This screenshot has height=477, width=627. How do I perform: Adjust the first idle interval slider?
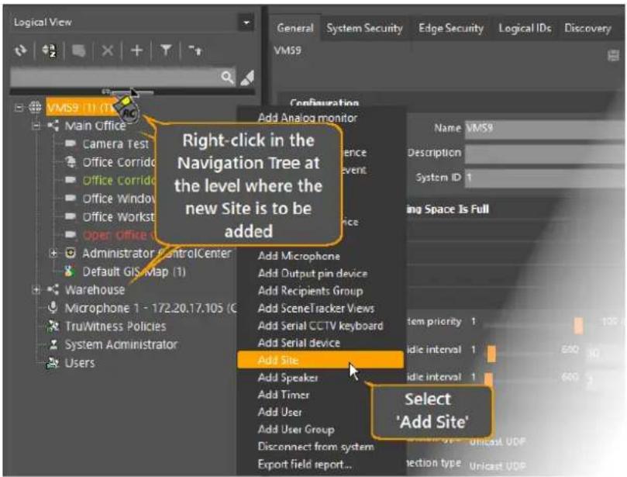click(x=491, y=354)
